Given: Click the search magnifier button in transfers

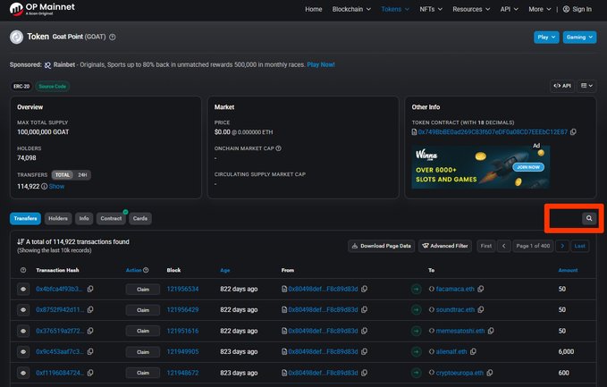Looking at the screenshot, I should 589,218.
